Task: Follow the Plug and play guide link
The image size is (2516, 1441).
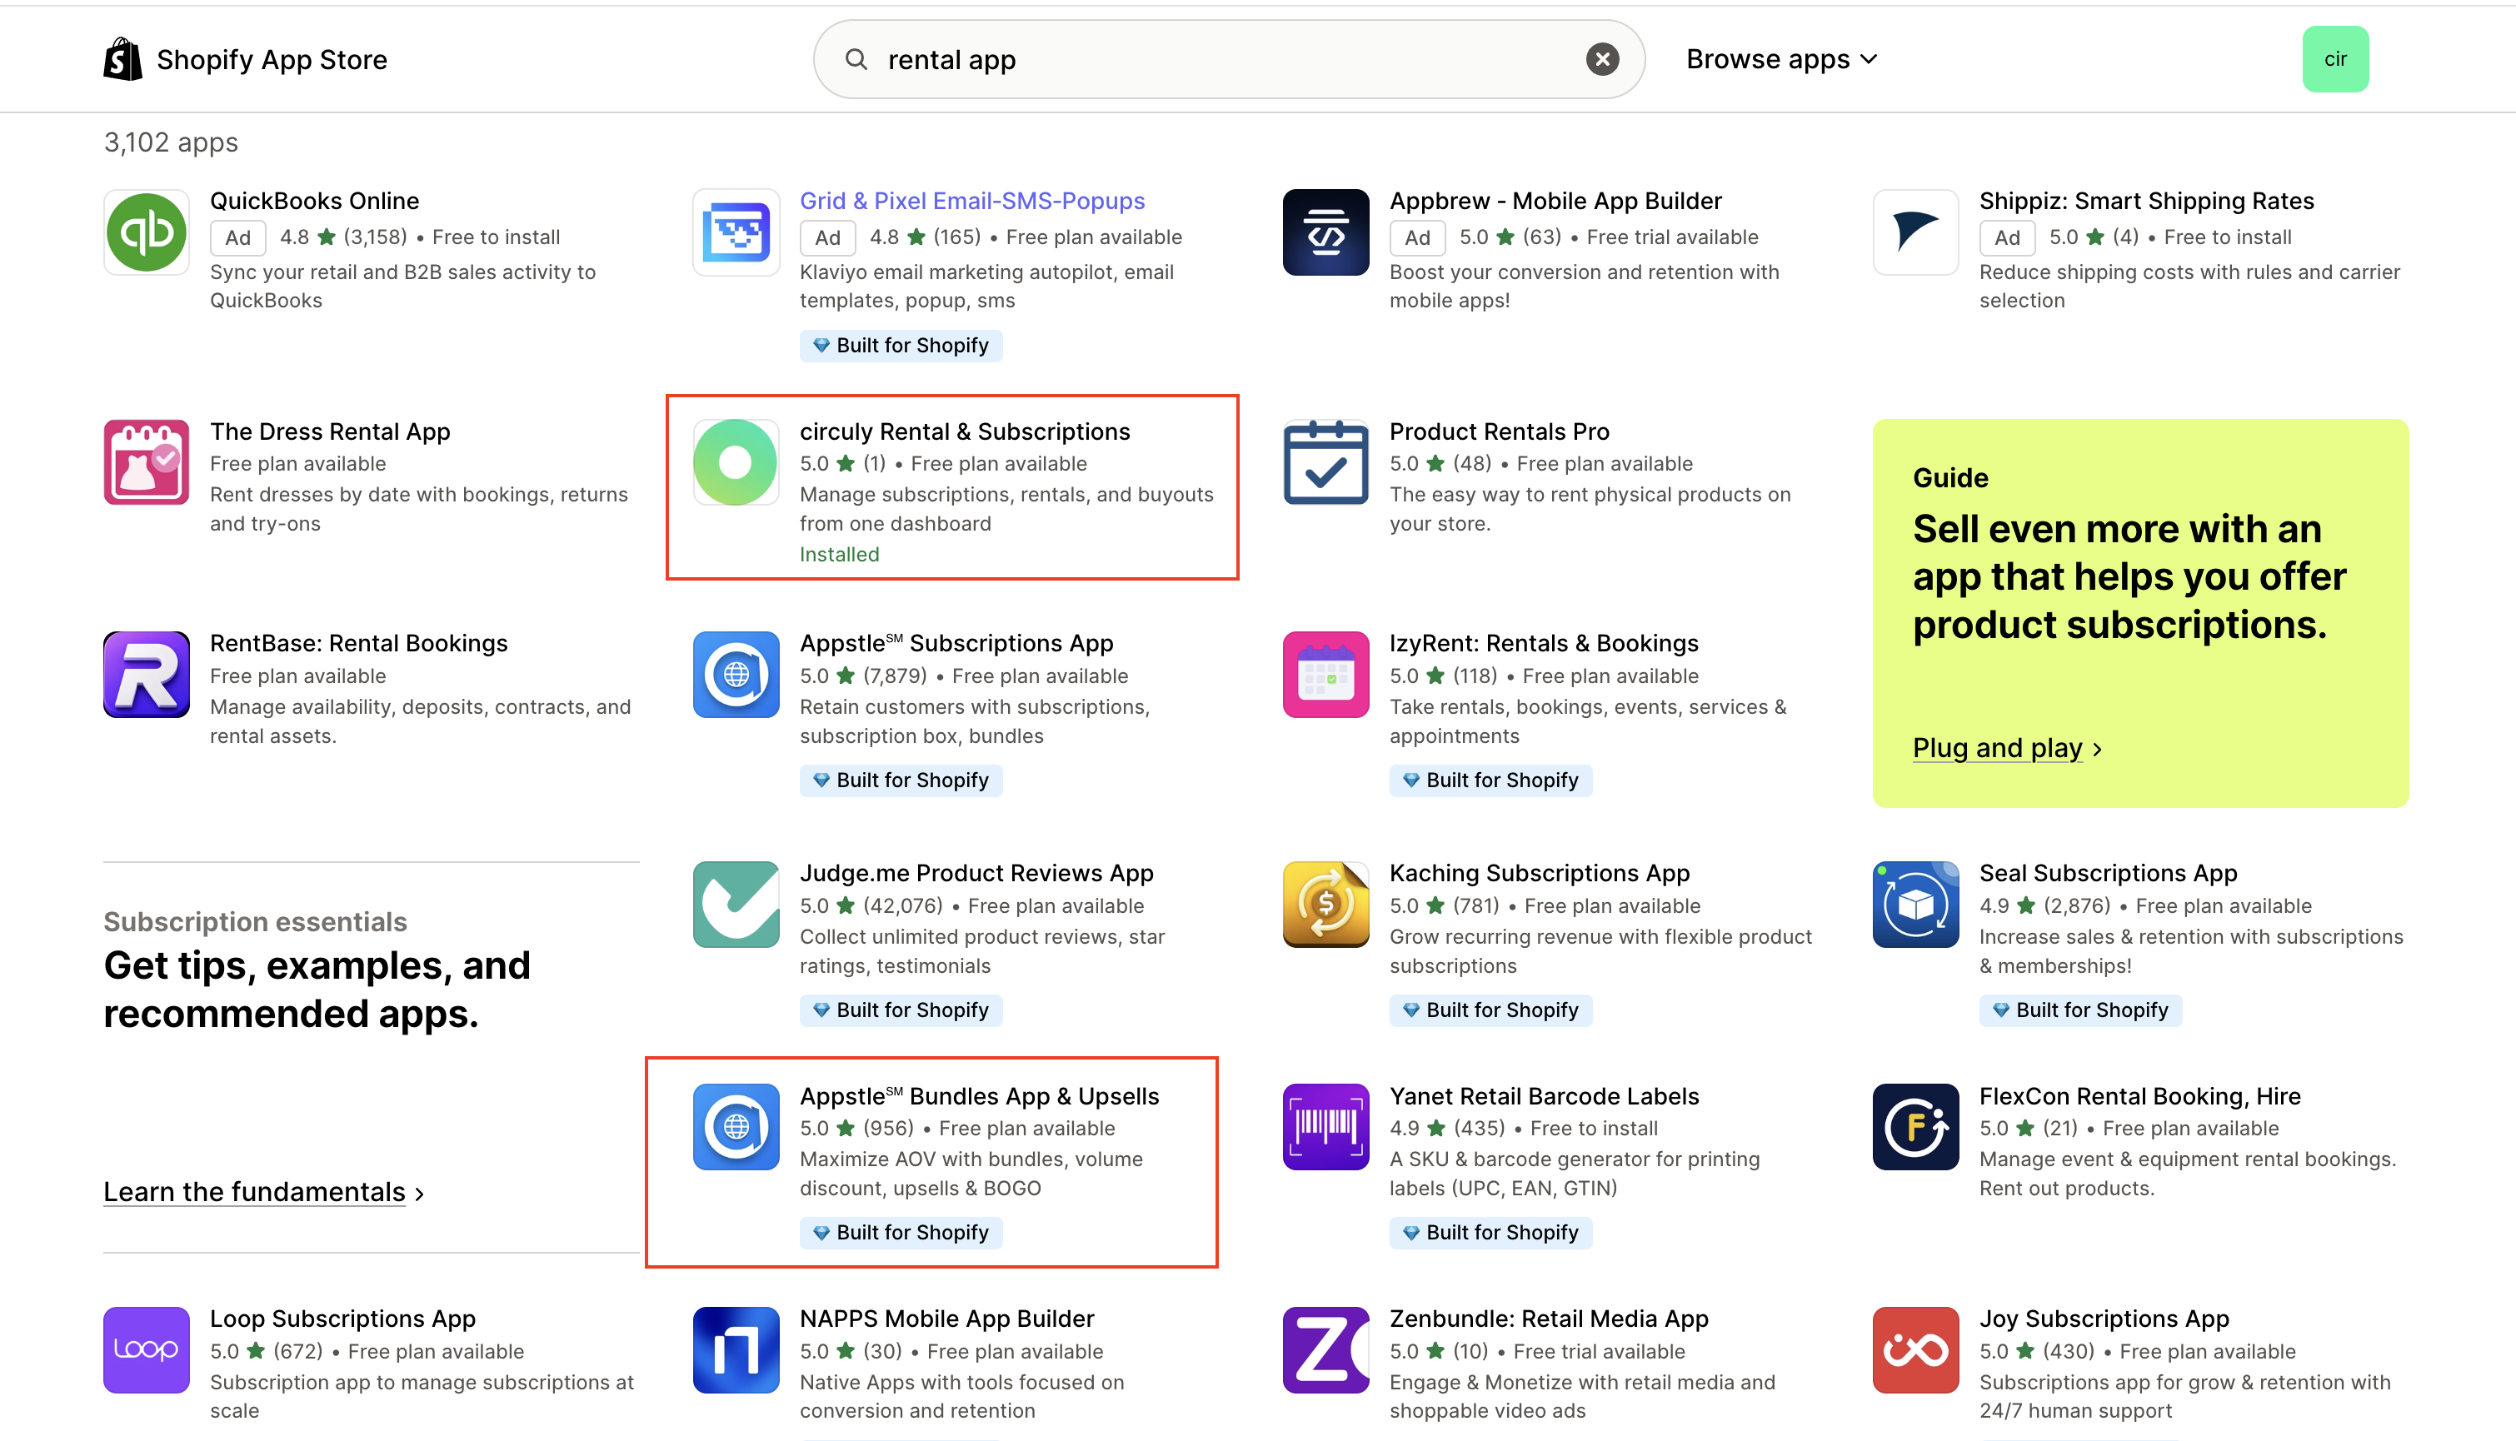Action: pyautogui.click(x=2006, y=748)
